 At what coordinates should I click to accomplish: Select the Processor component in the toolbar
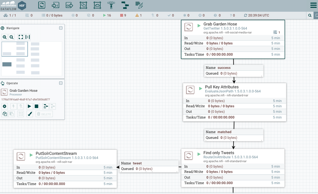(x=42, y=5)
